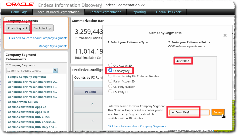Open the Eloqua List Export tab
Viewport: 238px width, 135px height.
169,12
